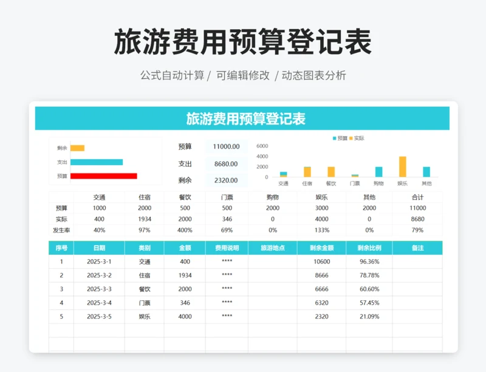Select the 剩余金额 column header

(322, 248)
